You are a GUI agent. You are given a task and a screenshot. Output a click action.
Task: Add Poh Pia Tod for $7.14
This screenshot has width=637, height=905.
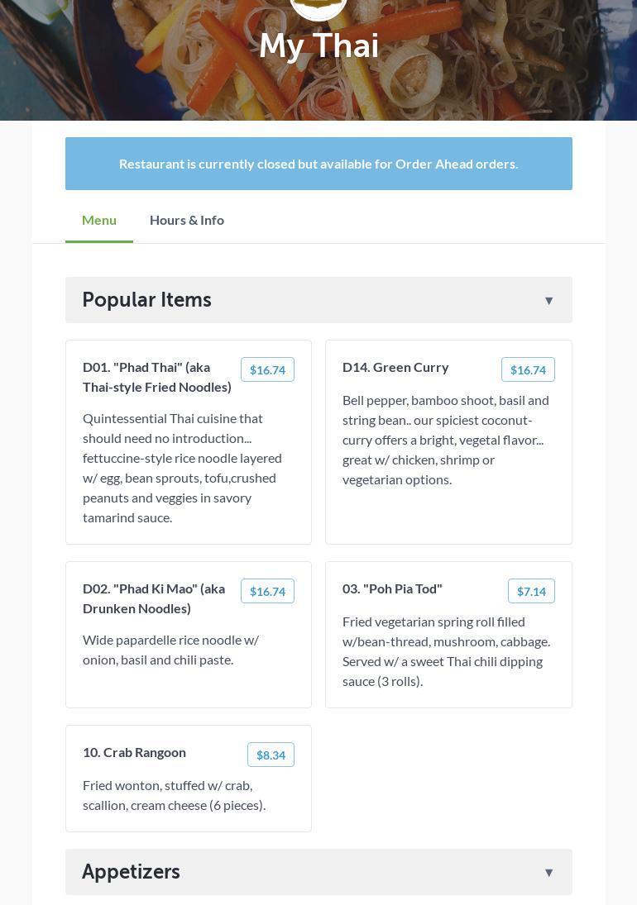pyautogui.click(x=531, y=592)
